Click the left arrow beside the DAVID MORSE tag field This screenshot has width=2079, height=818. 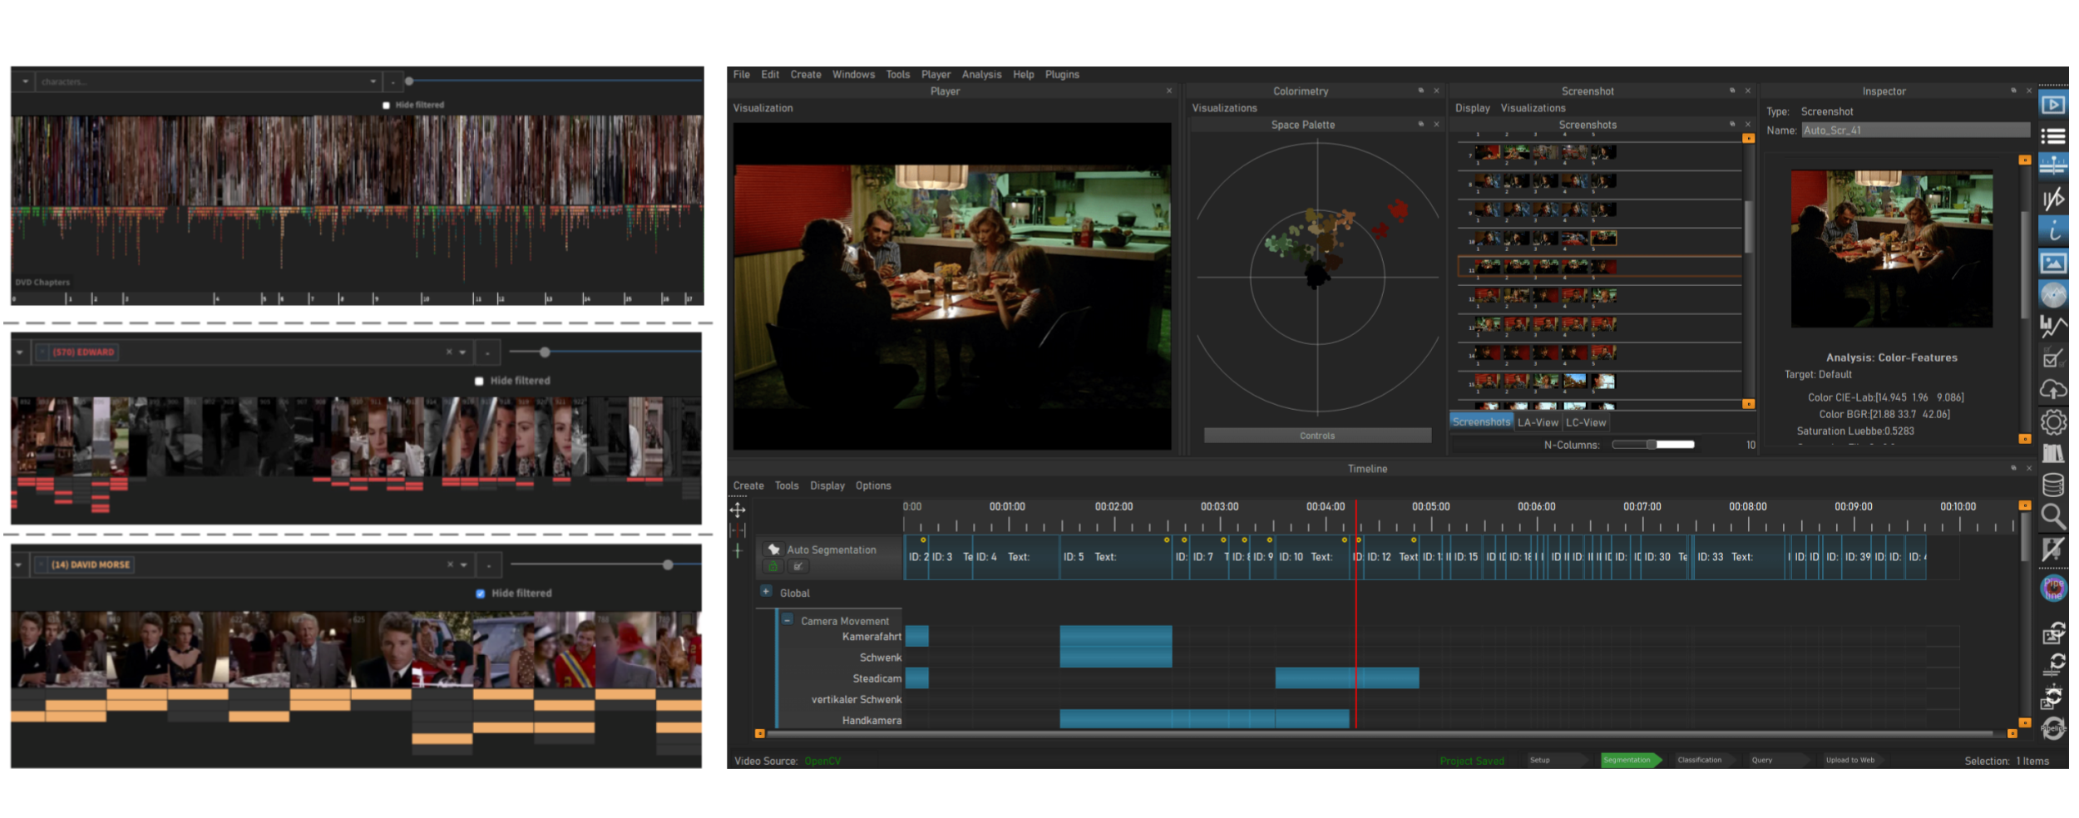pyautogui.click(x=18, y=565)
